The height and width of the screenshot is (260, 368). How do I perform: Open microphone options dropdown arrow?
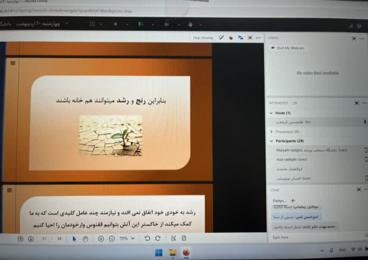153,24
